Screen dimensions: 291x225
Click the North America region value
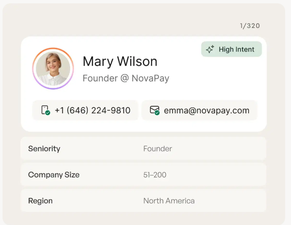point(169,201)
